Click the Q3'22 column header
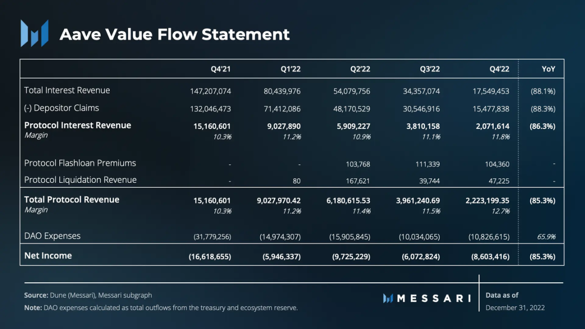Viewport: 585px width, 329px height. 430,69
